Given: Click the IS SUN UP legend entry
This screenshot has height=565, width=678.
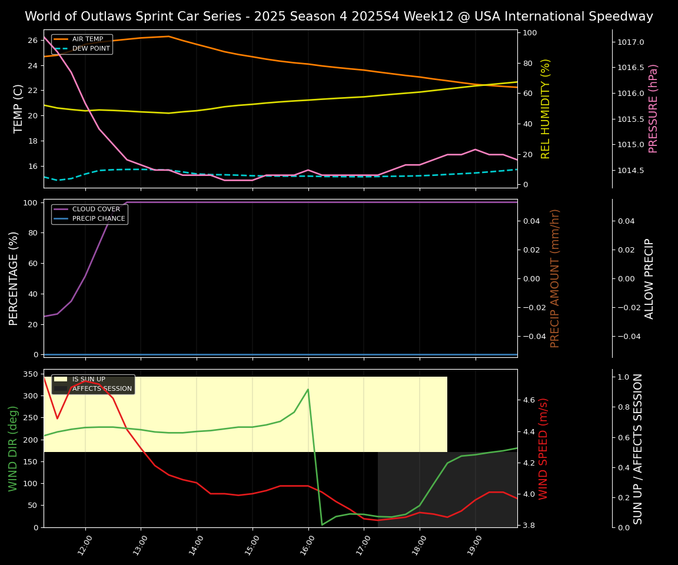Looking at the screenshot, I should point(88,380).
